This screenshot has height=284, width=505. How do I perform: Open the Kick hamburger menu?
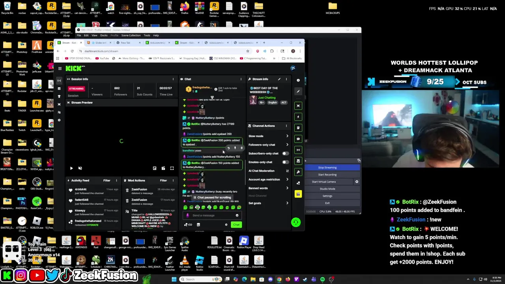[60, 69]
